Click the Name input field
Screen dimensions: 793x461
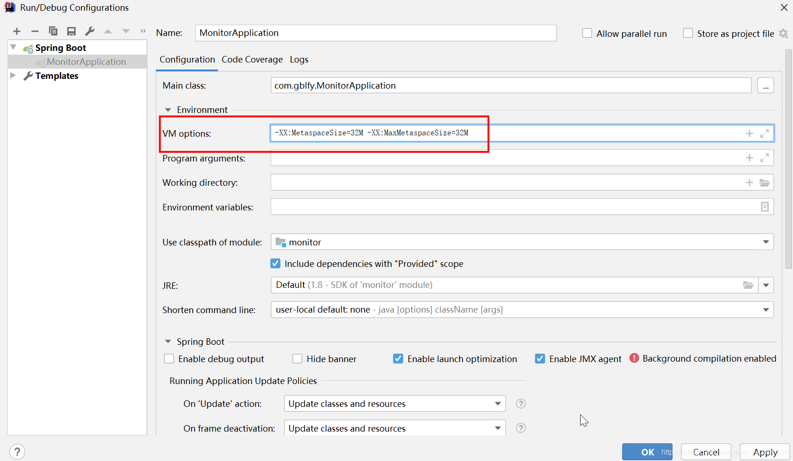376,33
